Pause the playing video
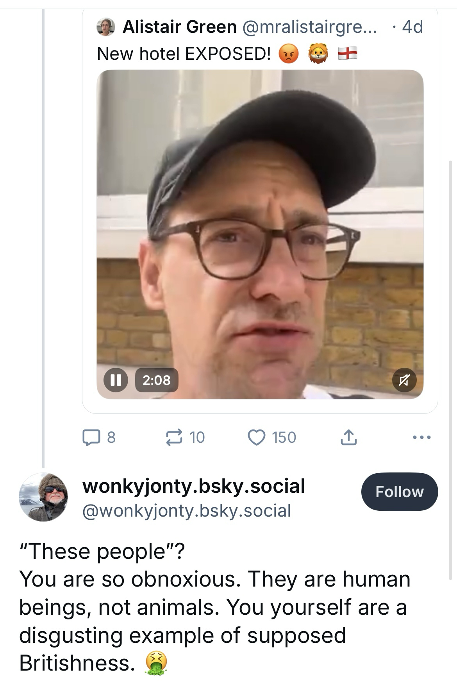Viewport: 457px width, 687px height. (116, 380)
